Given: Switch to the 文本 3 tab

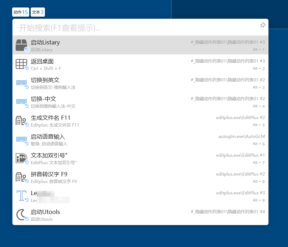Looking at the screenshot, I should (37, 12).
